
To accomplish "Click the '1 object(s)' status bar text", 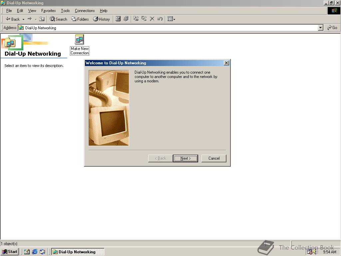I will coord(9,243).
